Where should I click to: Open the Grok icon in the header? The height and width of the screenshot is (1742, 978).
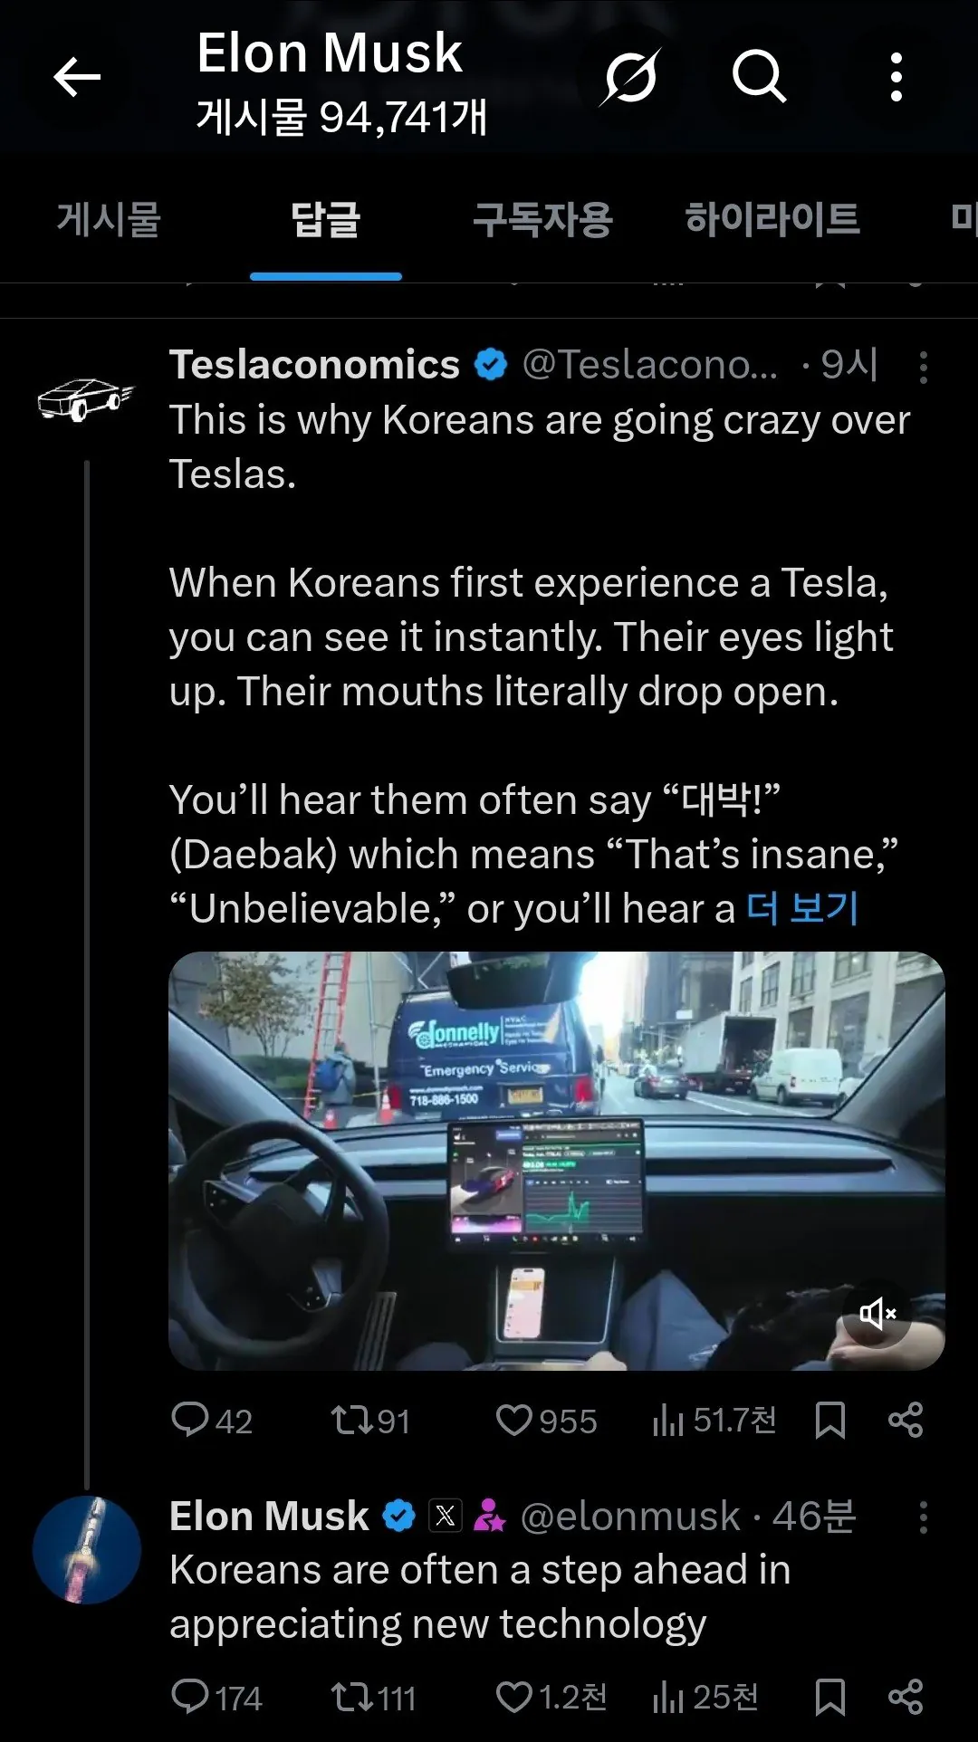[x=629, y=77]
